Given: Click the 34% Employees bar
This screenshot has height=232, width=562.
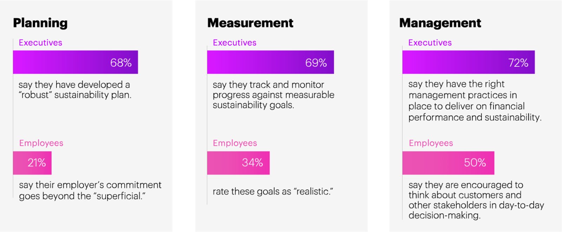Looking at the screenshot, I should (x=238, y=163).
